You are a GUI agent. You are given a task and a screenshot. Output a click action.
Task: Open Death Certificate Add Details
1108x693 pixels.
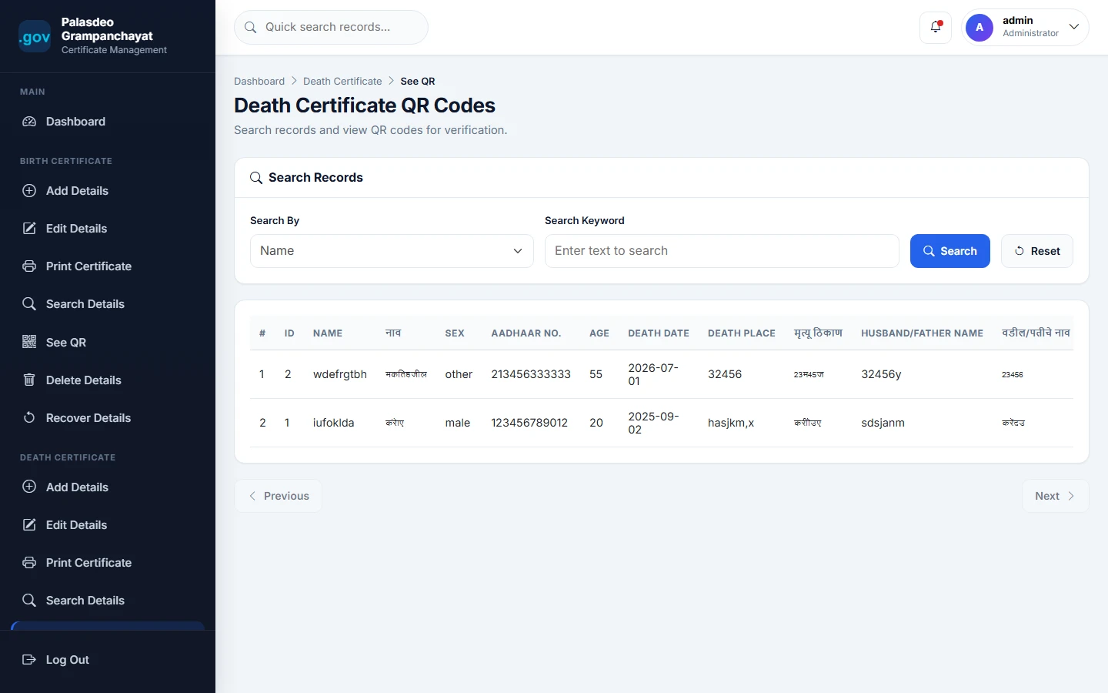pyautogui.click(x=108, y=487)
